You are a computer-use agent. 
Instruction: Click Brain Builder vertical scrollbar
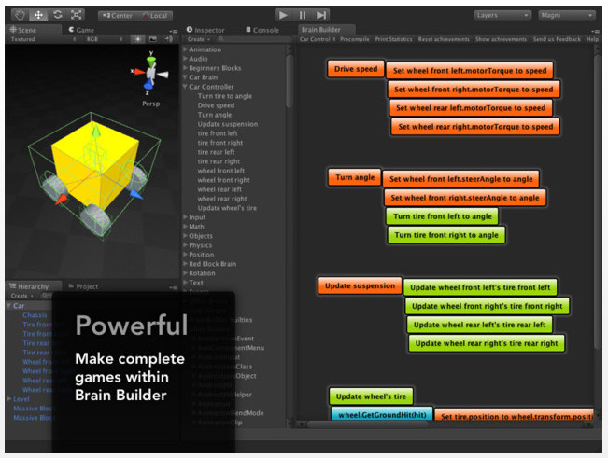tap(597, 201)
